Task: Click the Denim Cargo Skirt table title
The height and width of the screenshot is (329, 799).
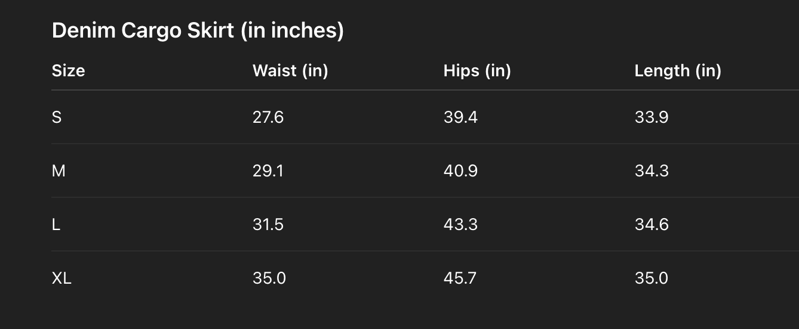Action: (198, 30)
